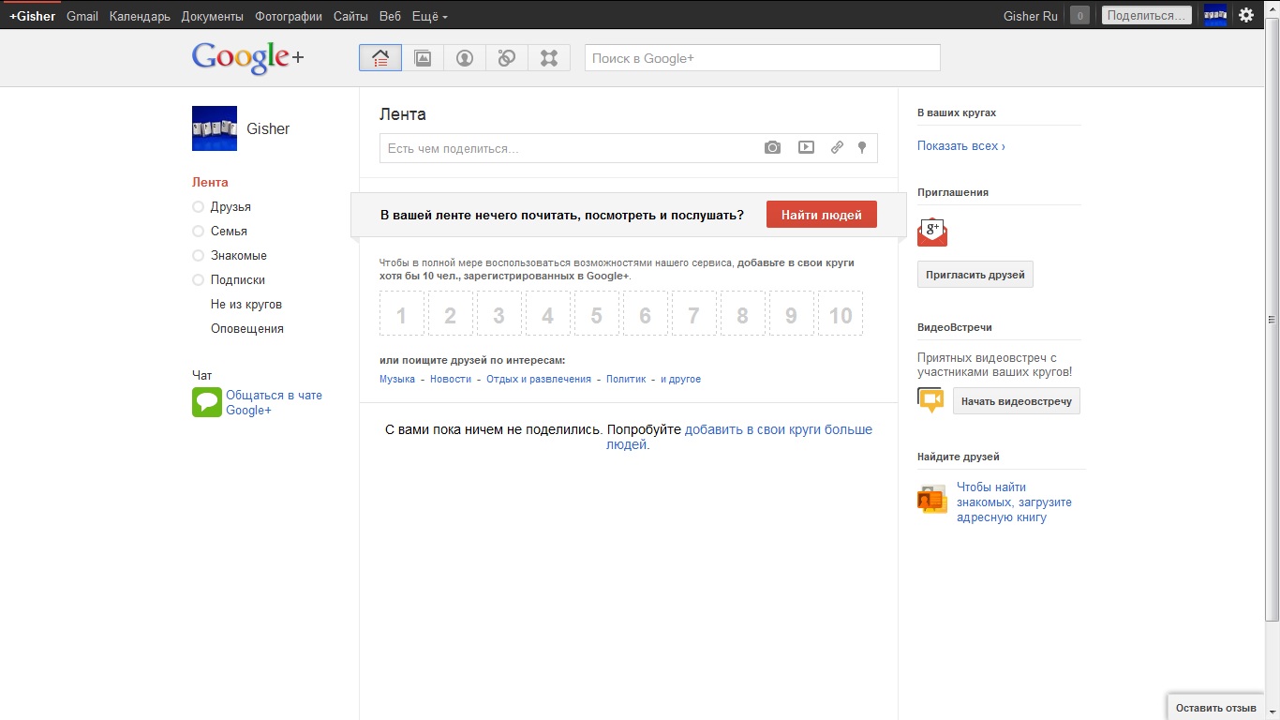Screen dimensions: 1280x720
Task: Open the Circles icon in toolbar
Action: click(507, 58)
